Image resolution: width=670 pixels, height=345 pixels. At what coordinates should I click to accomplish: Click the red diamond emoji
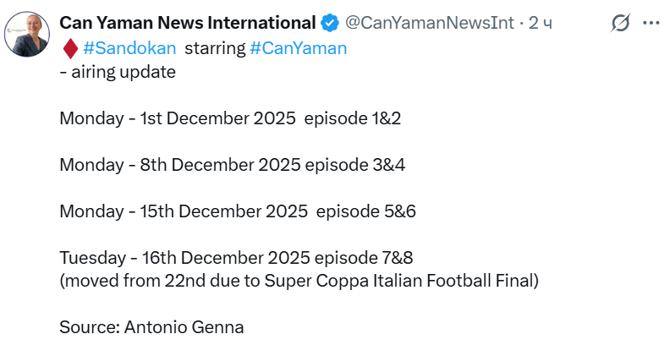pos(69,48)
